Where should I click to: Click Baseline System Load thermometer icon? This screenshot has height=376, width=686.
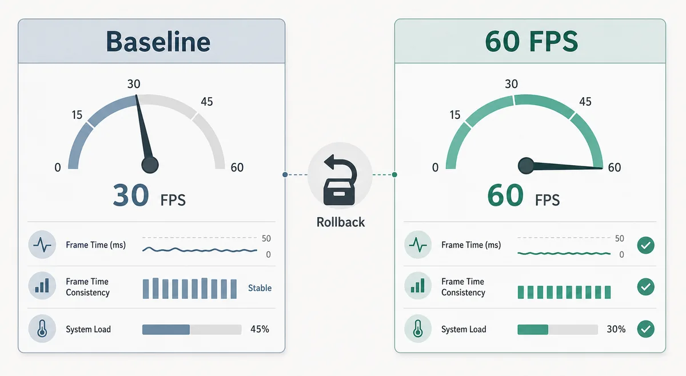click(x=42, y=329)
